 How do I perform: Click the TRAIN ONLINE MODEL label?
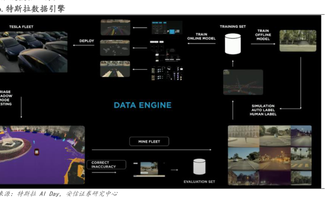click(202, 36)
